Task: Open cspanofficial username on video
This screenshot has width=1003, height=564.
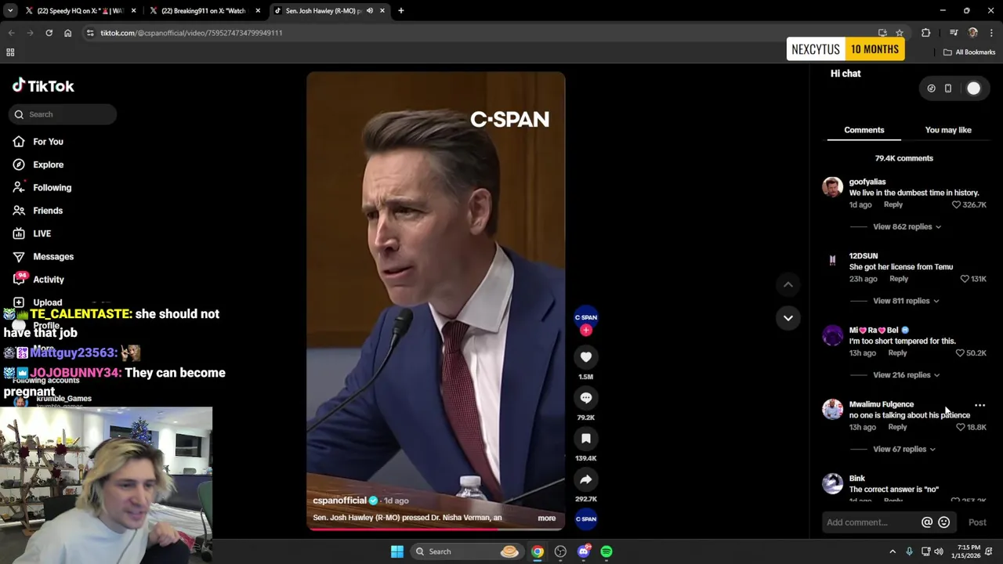Action: point(339,501)
